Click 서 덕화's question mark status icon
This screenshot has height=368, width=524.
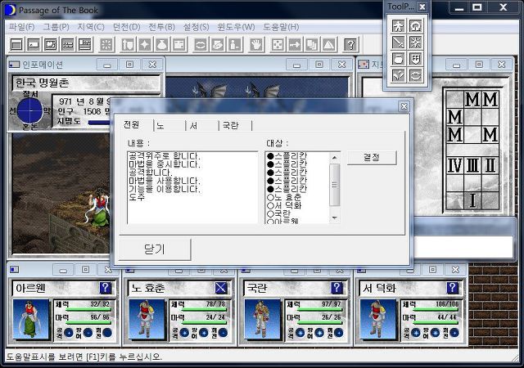pos(452,288)
